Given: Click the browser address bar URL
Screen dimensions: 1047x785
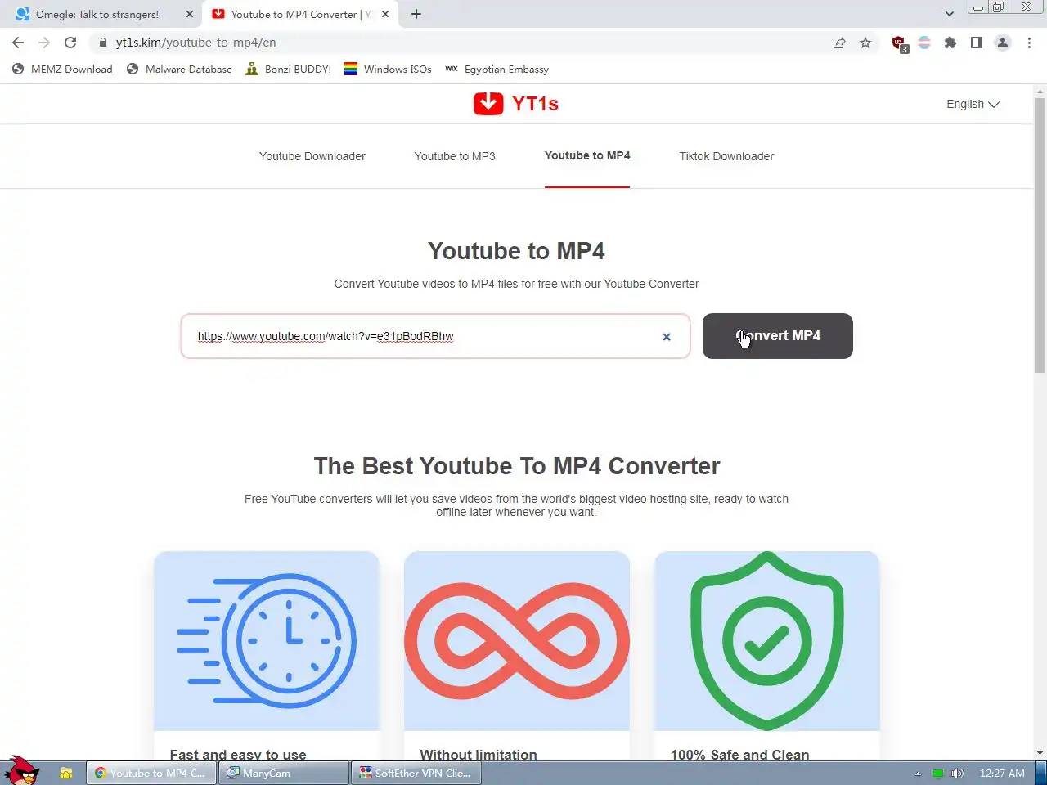Looking at the screenshot, I should 196,43.
